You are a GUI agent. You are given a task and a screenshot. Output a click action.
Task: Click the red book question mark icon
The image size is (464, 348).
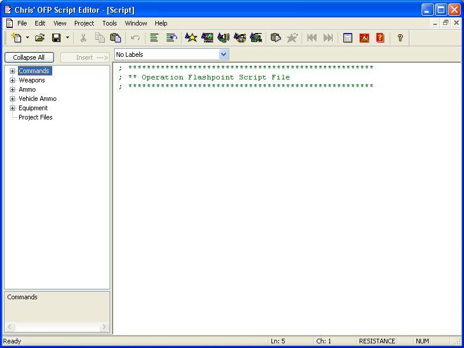tap(380, 38)
